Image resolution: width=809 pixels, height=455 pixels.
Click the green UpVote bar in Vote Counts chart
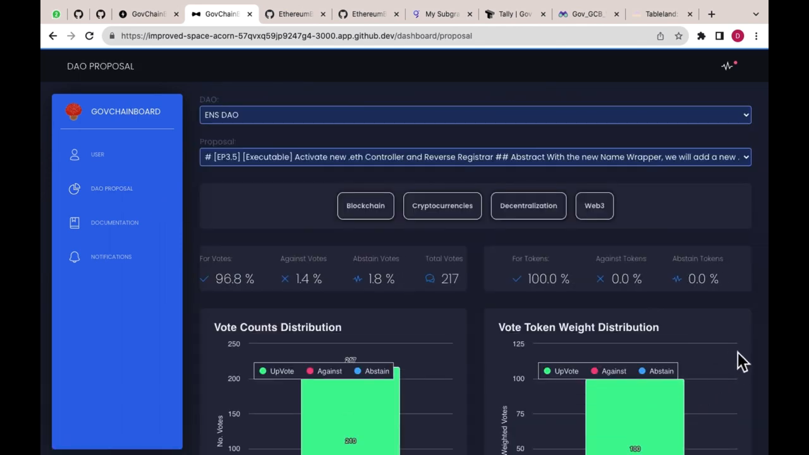pyautogui.click(x=350, y=411)
